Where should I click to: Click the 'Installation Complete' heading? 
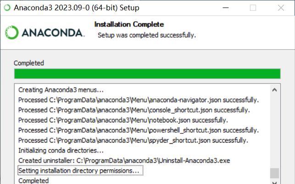click(129, 24)
